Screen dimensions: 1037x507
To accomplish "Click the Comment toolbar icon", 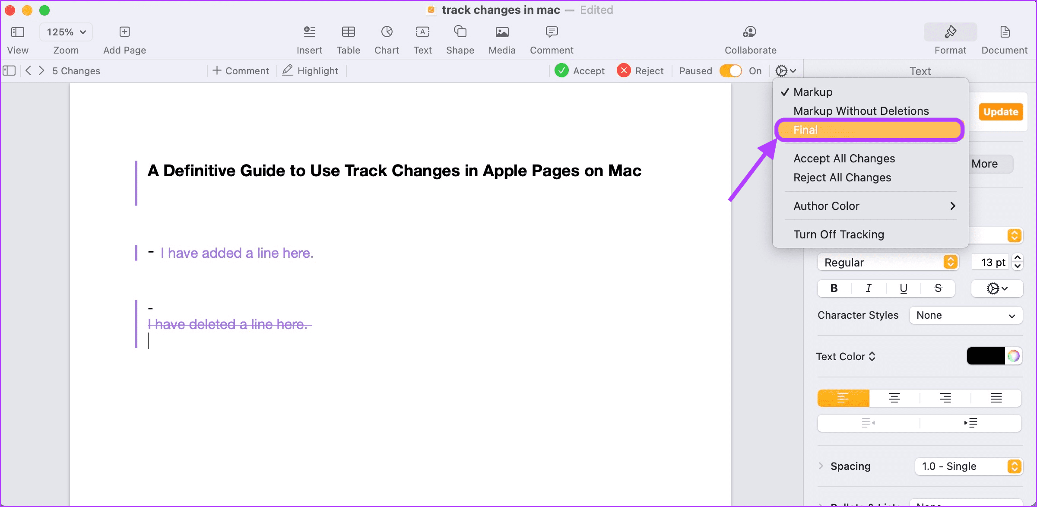I will point(552,32).
